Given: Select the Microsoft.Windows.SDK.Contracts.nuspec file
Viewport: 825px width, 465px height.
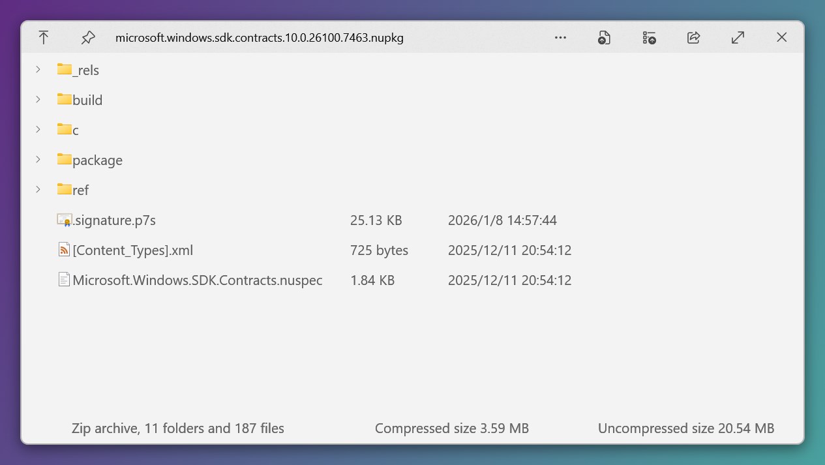Looking at the screenshot, I should (198, 279).
